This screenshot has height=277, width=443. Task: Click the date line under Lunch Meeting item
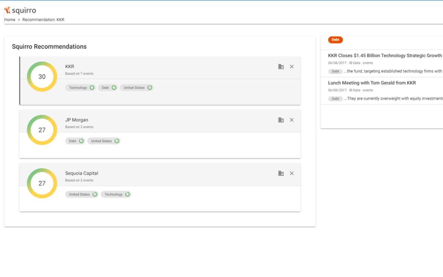click(x=350, y=90)
